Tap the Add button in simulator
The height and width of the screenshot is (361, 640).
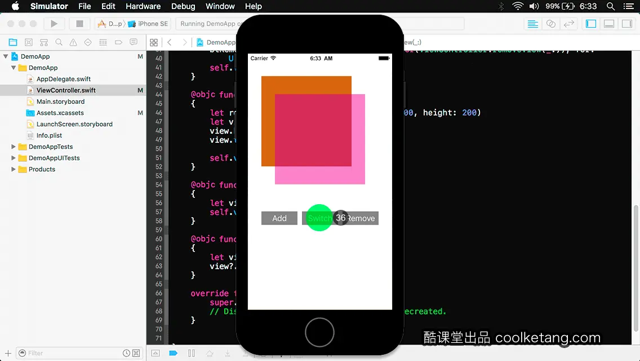[x=279, y=218]
